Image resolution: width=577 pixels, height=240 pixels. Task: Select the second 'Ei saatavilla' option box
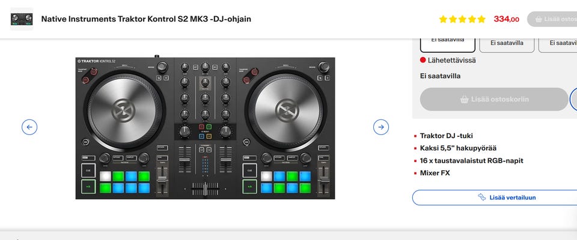(x=507, y=45)
